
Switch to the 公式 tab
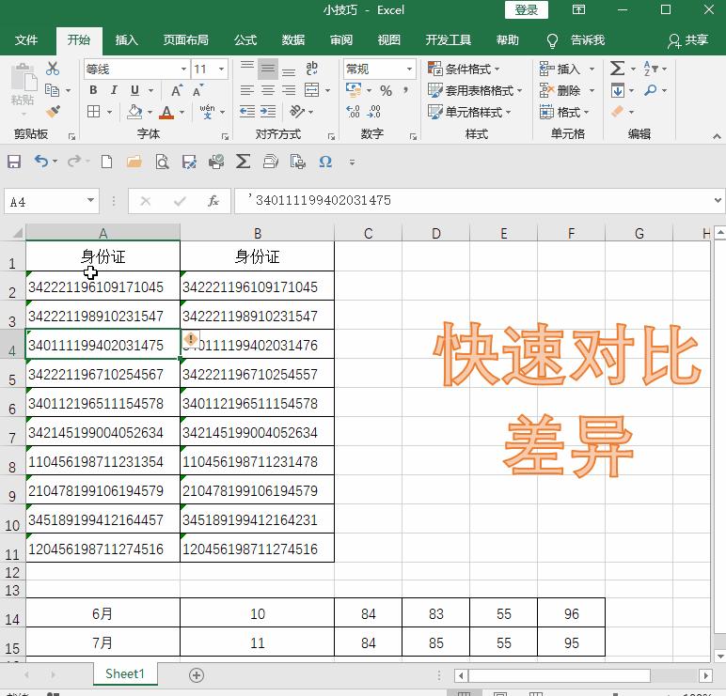click(x=245, y=40)
